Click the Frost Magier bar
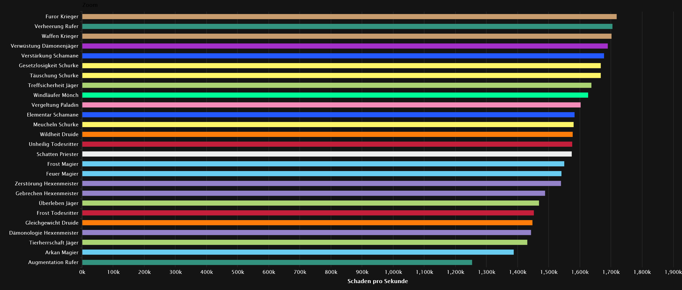This screenshot has width=682, height=290. click(323, 164)
